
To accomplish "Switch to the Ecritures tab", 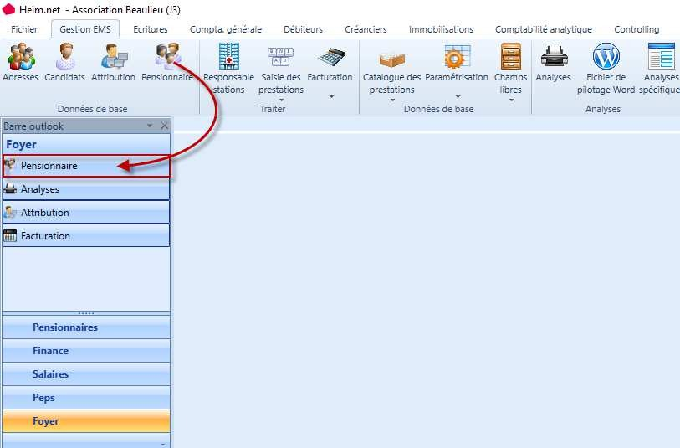I will [151, 29].
